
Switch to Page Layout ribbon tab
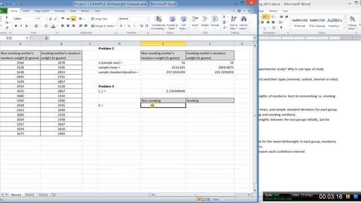42,11
